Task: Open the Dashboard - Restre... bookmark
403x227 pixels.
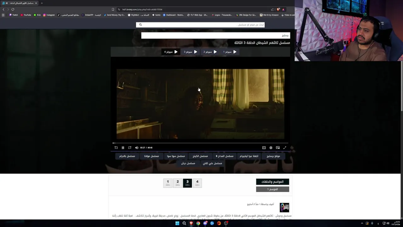Action: point(173,15)
